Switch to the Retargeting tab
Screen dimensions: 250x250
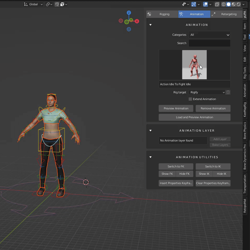(x=226, y=14)
